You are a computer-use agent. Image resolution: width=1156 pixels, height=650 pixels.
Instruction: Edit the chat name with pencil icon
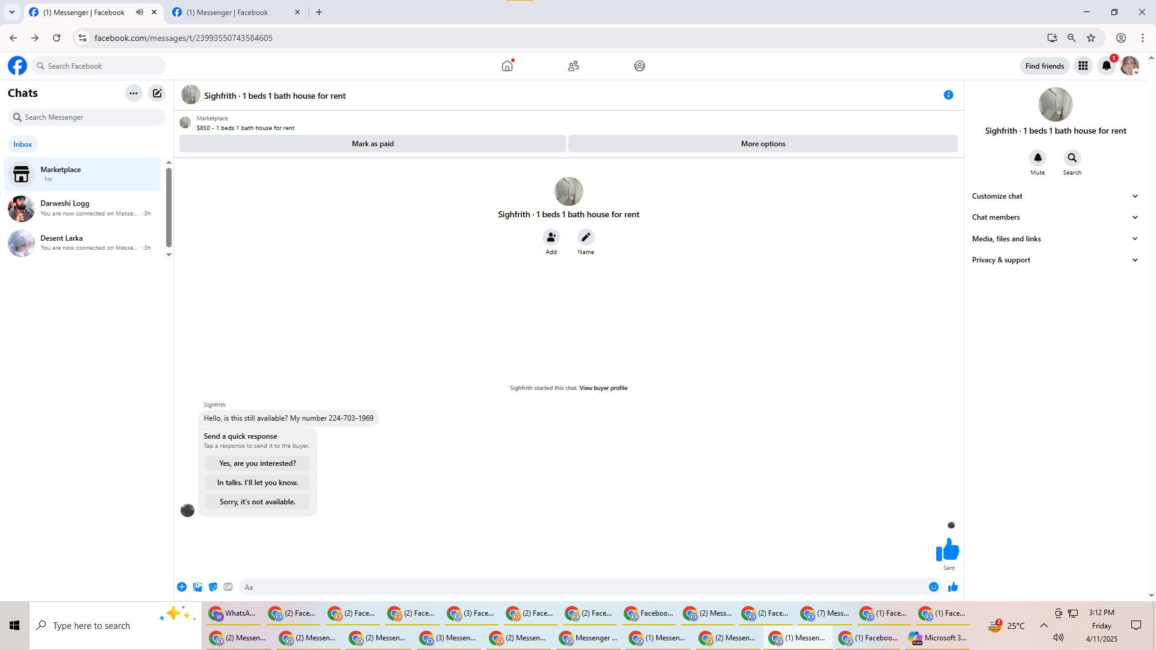tap(586, 237)
